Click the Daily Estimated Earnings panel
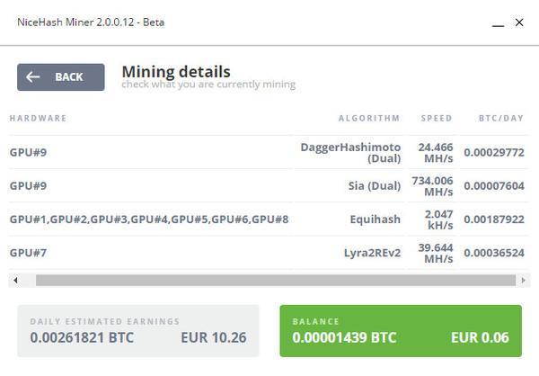Viewport: 539px width, 376px height. pyautogui.click(x=137, y=331)
